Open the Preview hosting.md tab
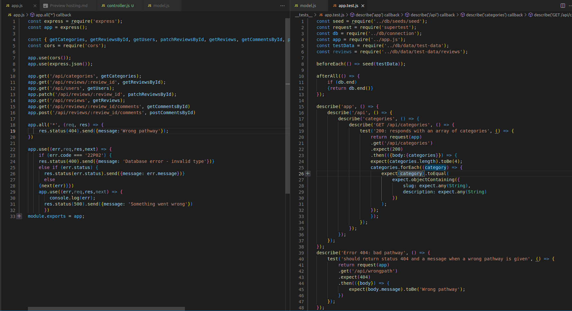 tap(68, 6)
